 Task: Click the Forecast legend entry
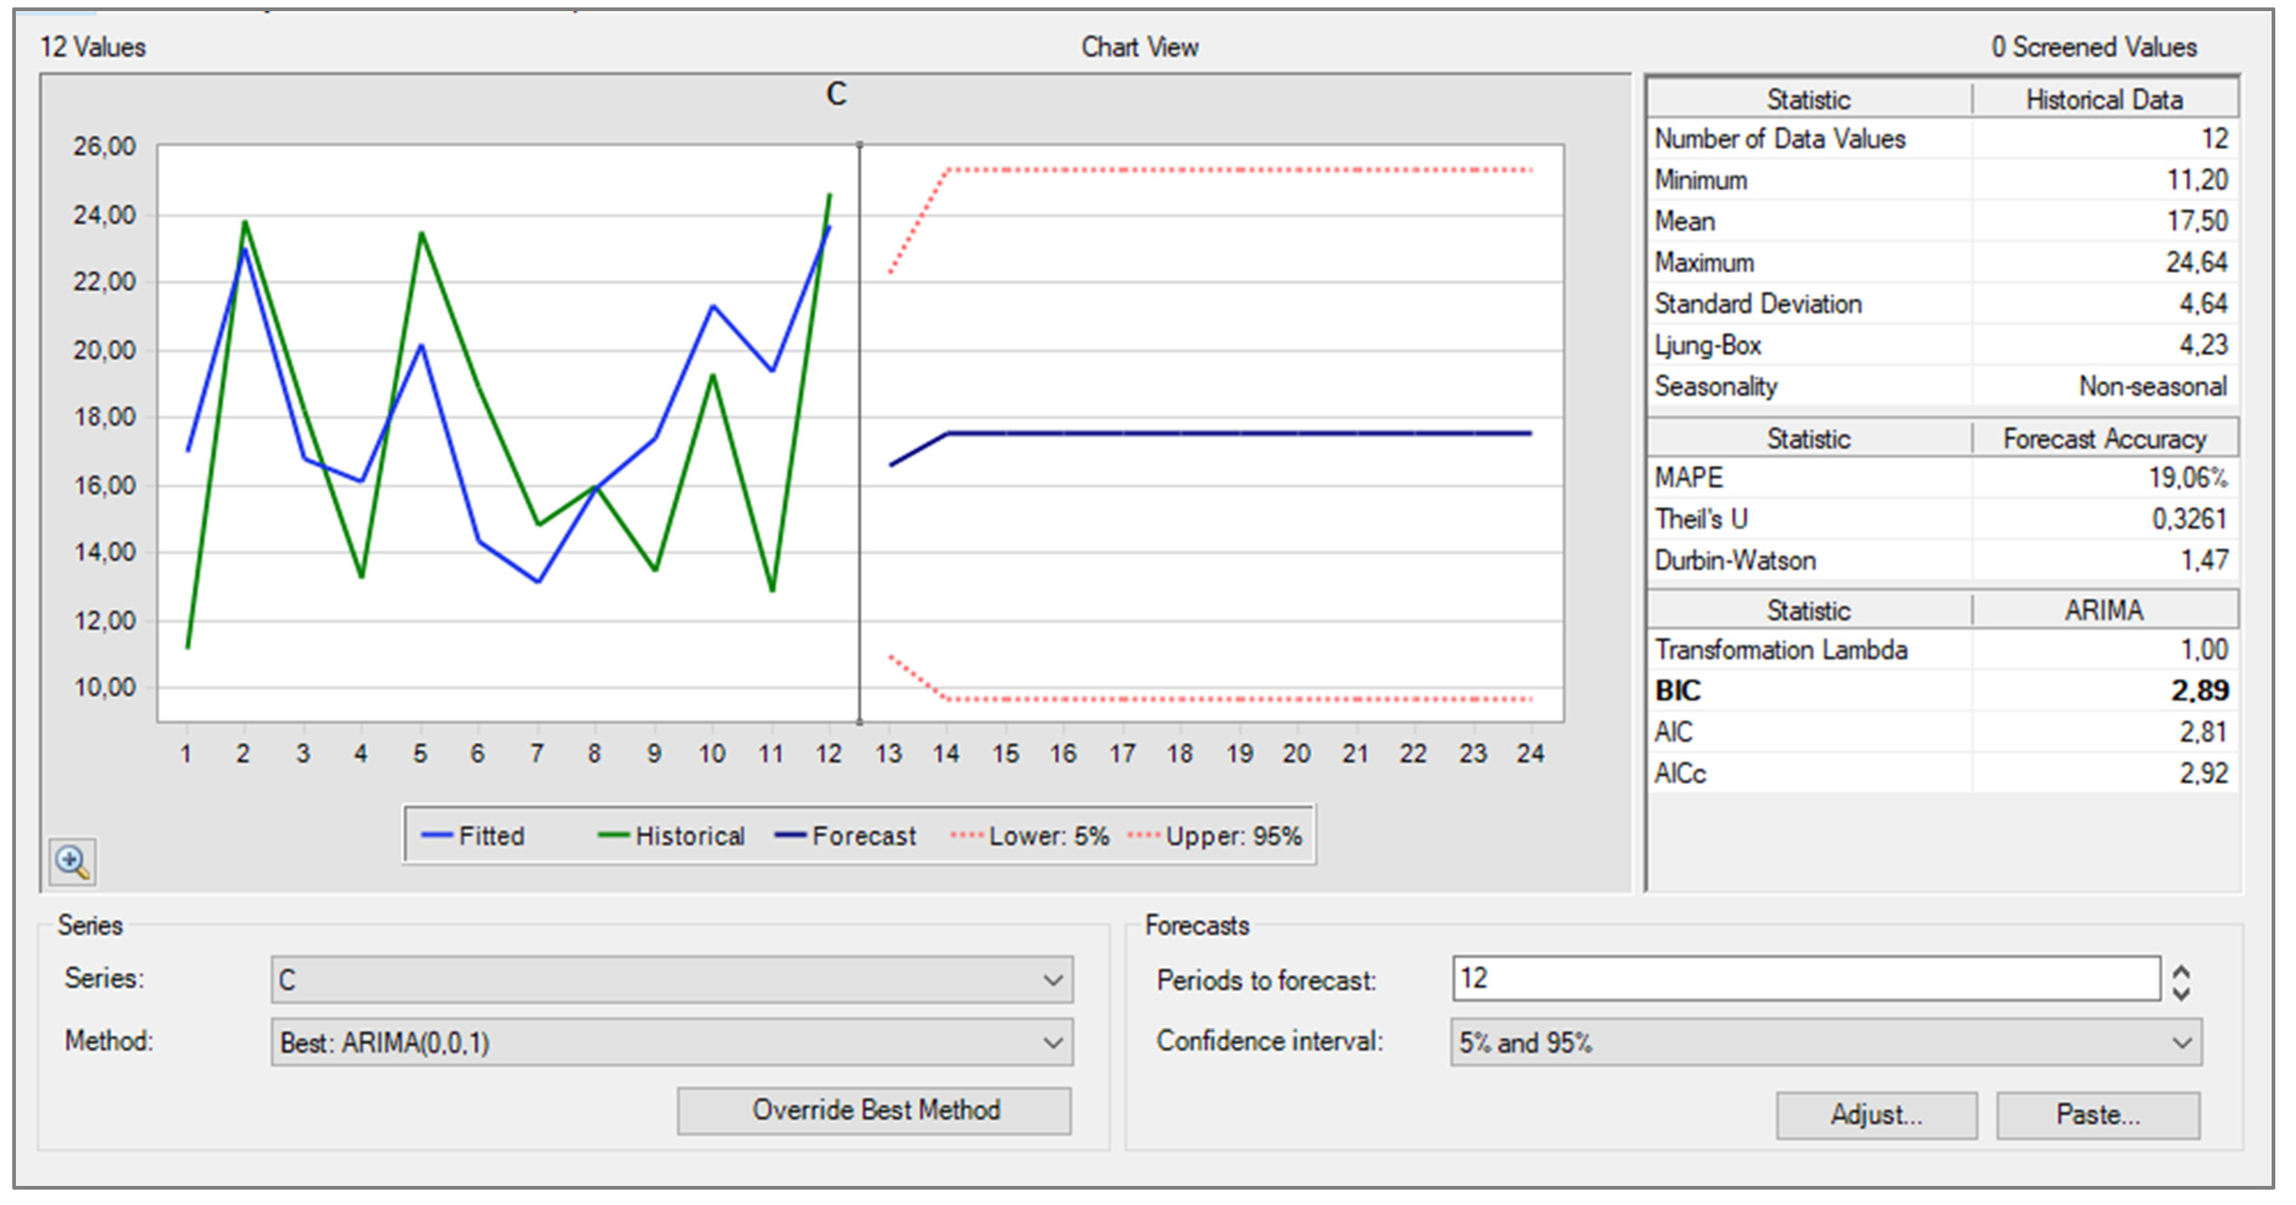point(863,836)
